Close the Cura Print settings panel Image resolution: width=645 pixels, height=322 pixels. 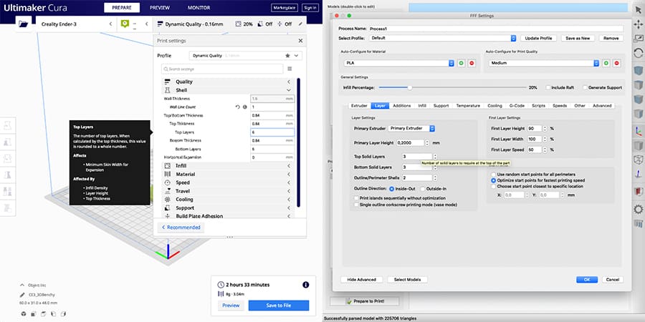pyautogui.click(x=300, y=41)
